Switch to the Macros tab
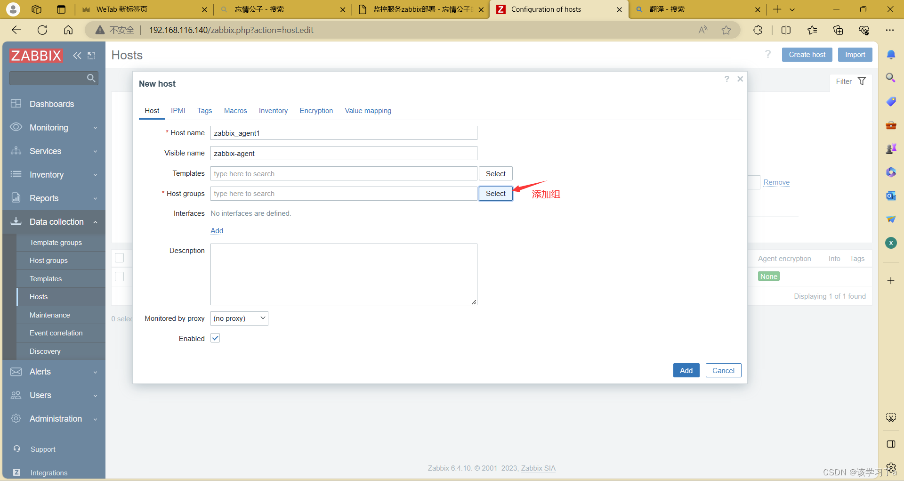This screenshot has height=481, width=904. pyautogui.click(x=235, y=110)
